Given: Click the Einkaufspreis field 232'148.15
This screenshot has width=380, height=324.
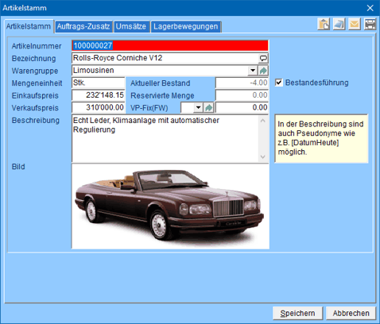Looking at the screenshot, I should click(x=98, y=95).
